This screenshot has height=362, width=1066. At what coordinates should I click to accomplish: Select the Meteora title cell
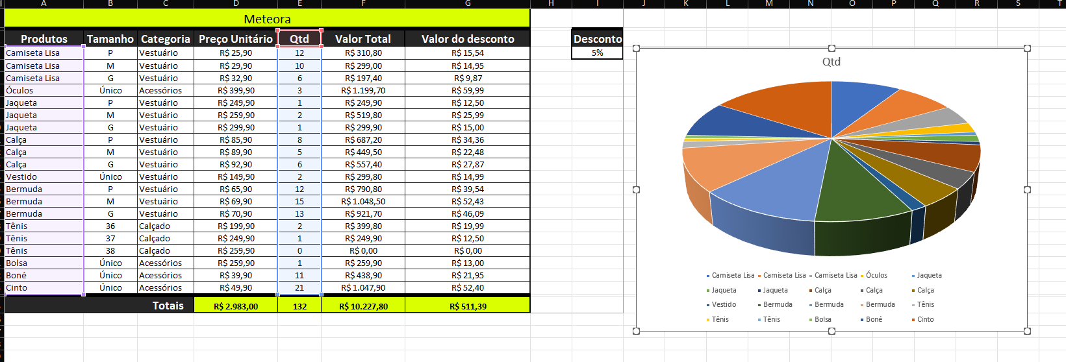point(267,19)
